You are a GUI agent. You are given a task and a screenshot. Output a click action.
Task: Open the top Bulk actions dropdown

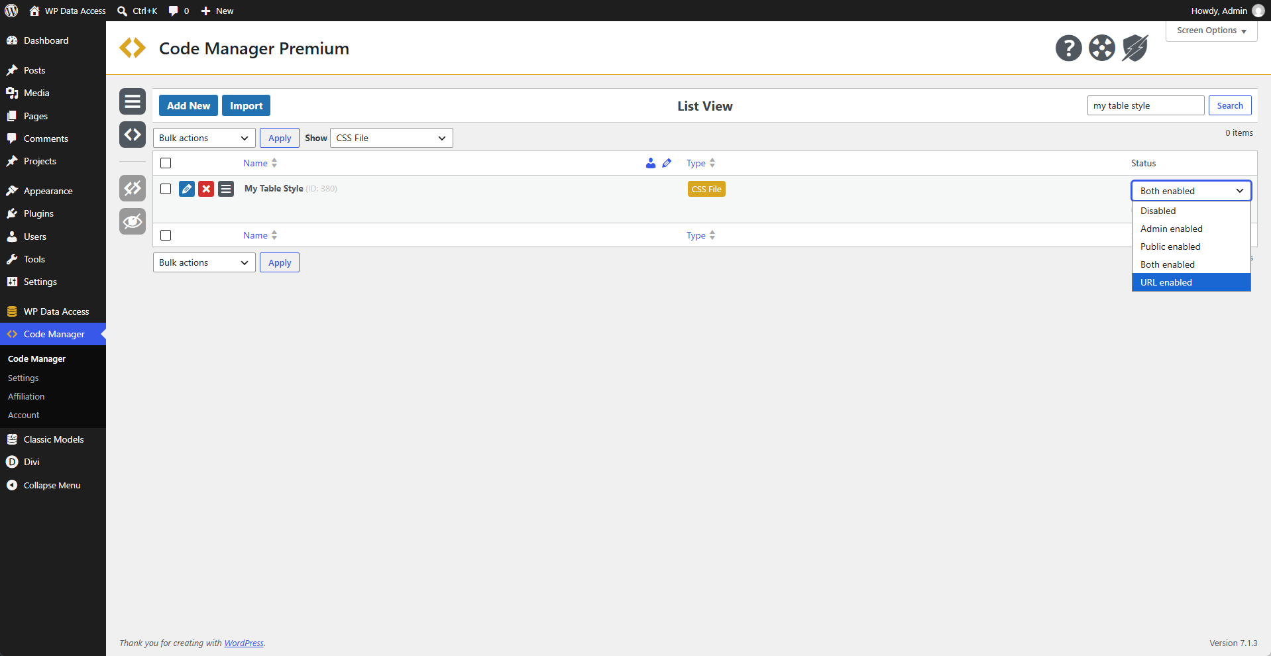pos(204,138)
